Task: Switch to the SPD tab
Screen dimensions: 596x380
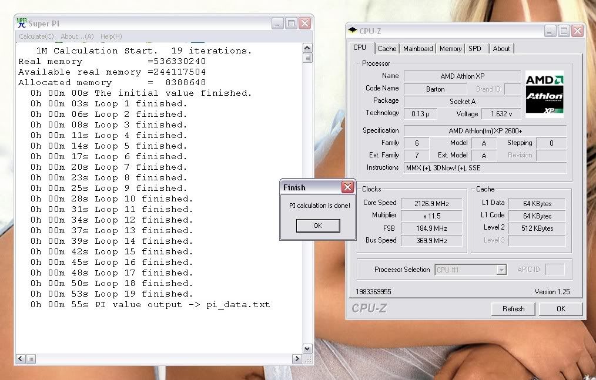Action: 475,49
